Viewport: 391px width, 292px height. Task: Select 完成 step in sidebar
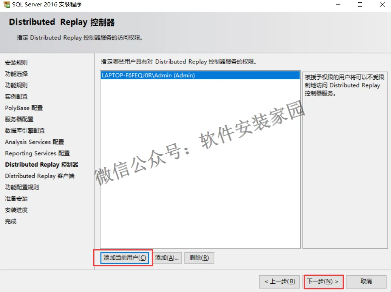tap(11, 221)
